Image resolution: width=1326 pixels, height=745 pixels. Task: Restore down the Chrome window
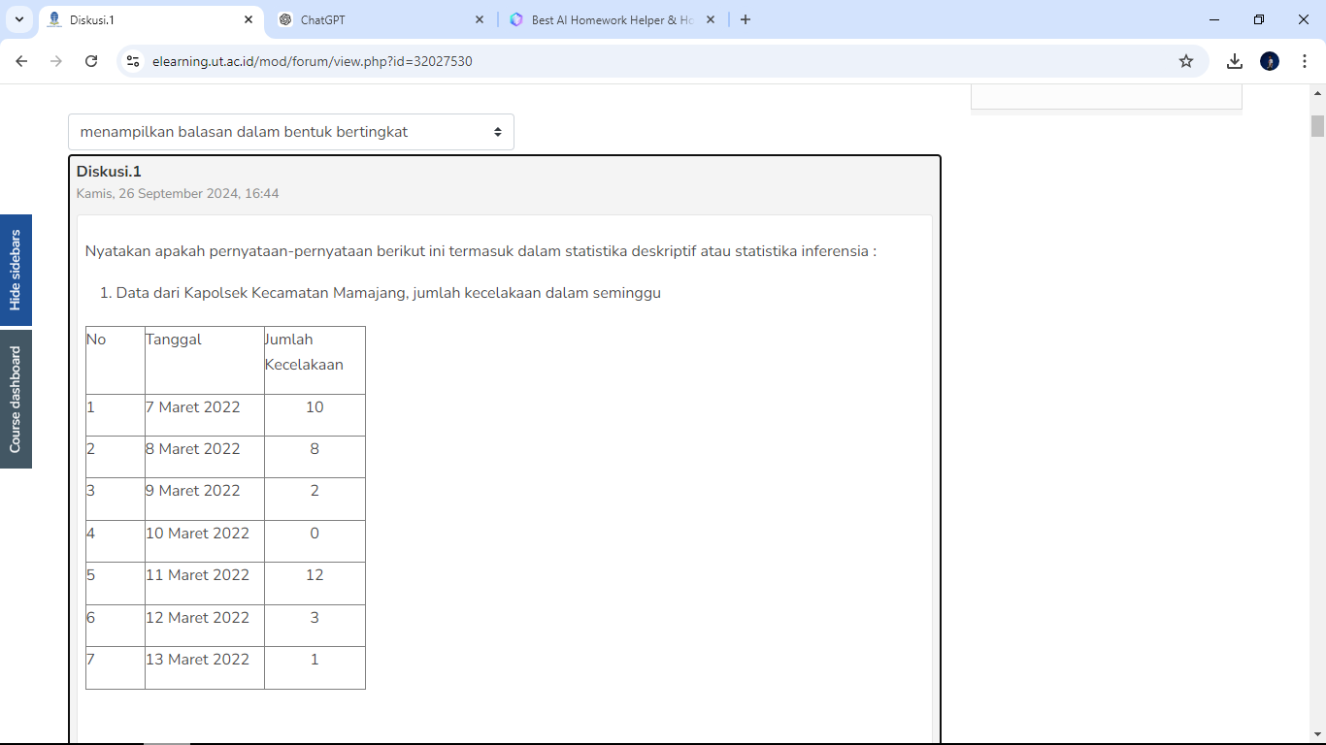(x=1259, y=19)
